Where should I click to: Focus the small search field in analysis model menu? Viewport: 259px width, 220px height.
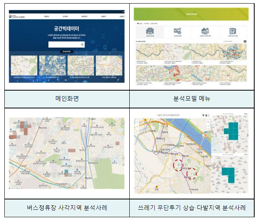(x=233, y=42)
